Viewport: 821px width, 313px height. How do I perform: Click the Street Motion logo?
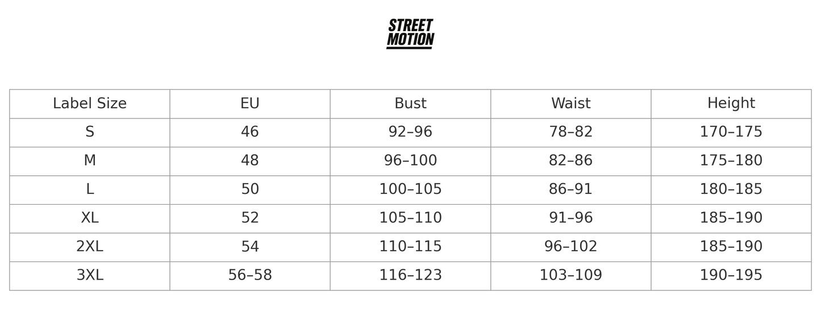[x=410, y=33]
